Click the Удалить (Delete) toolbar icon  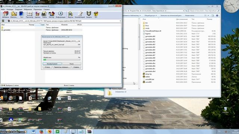37,15
